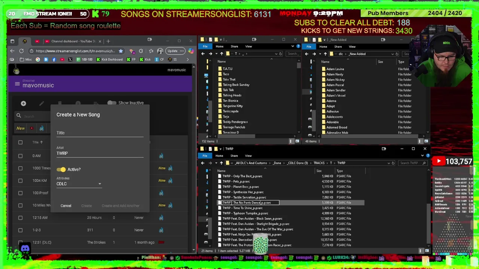
Task: Open Home tab in the T folder explorer window
Action: tap(219, 47)
